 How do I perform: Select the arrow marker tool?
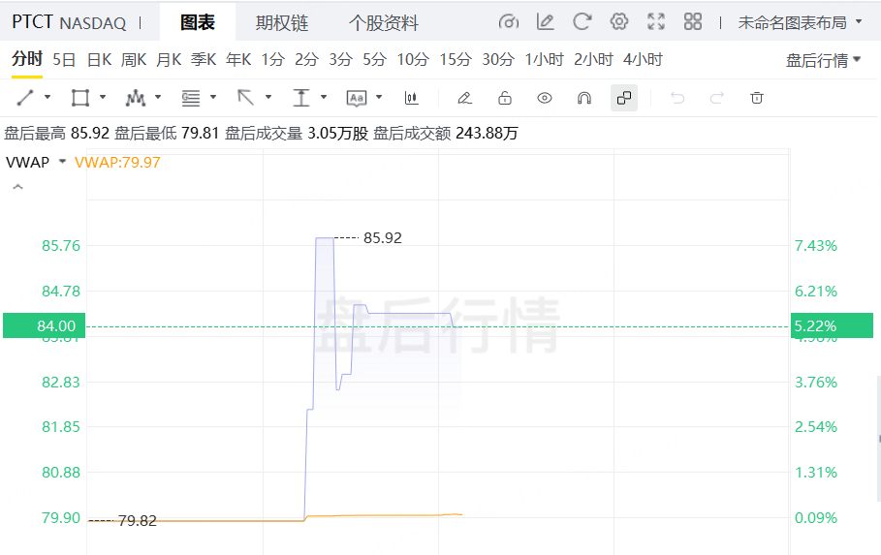(x=245, y=98)
